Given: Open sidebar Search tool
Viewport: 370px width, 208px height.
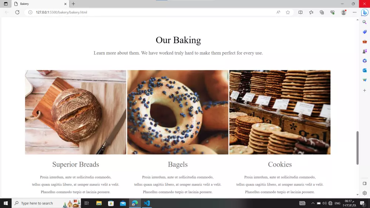Looking at the screenshot, I should [x=364, y=22].
